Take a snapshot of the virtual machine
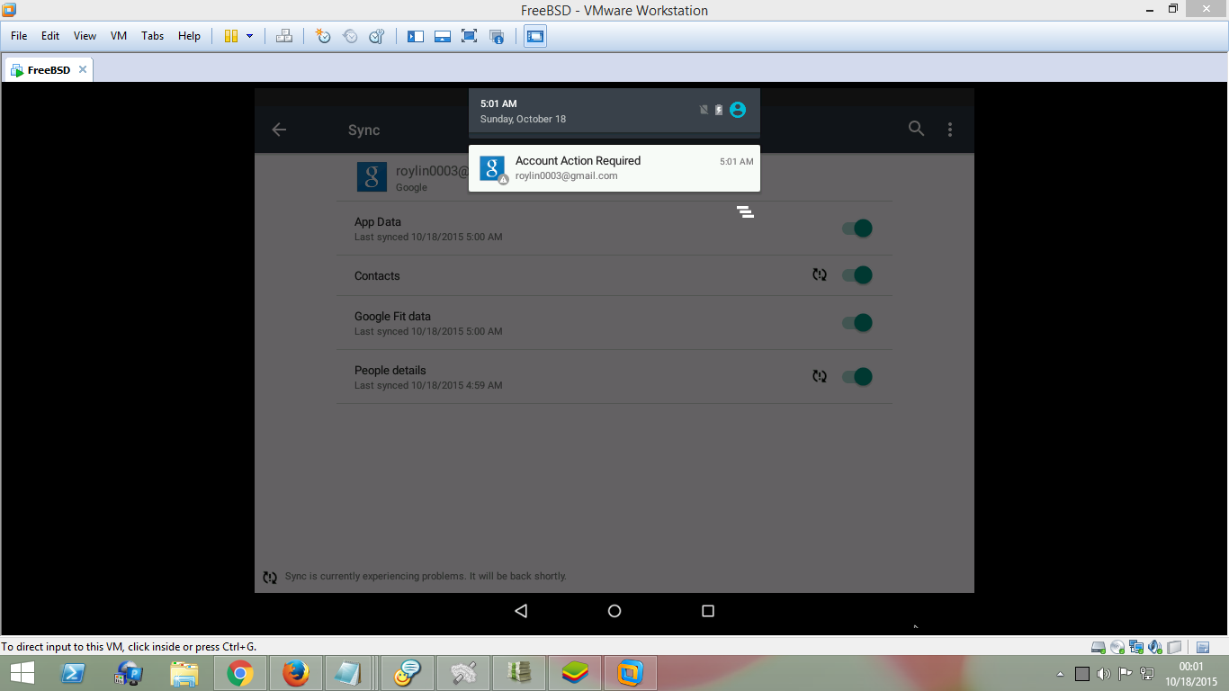 (323, 36)
